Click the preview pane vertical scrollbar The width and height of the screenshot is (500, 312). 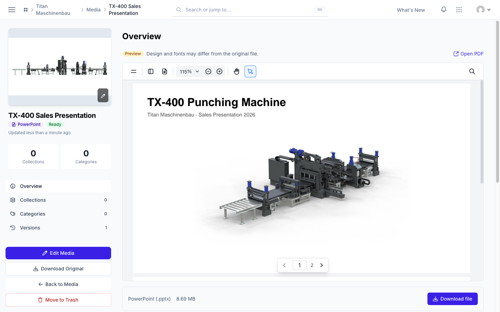(482, 132)
